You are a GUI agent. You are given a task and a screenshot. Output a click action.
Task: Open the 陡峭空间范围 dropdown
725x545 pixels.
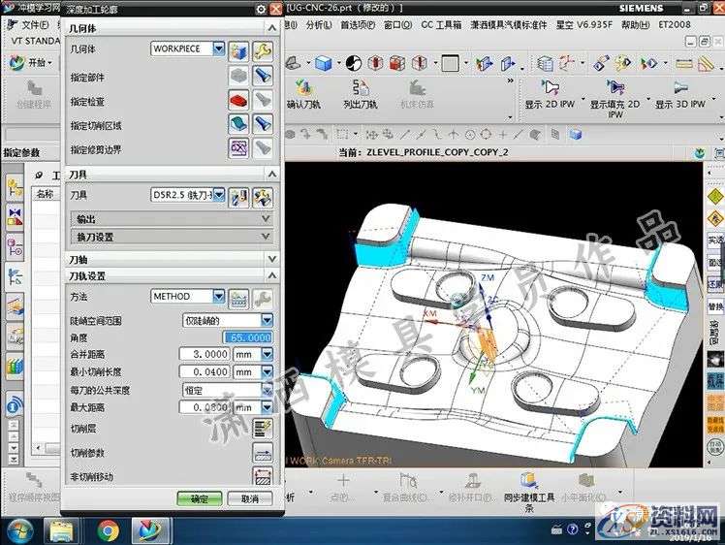[x=268, y=320]
